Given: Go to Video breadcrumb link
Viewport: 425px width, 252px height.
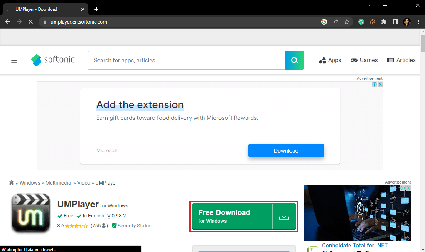Looking at the screenshot, I should click(x=84, y=183).
